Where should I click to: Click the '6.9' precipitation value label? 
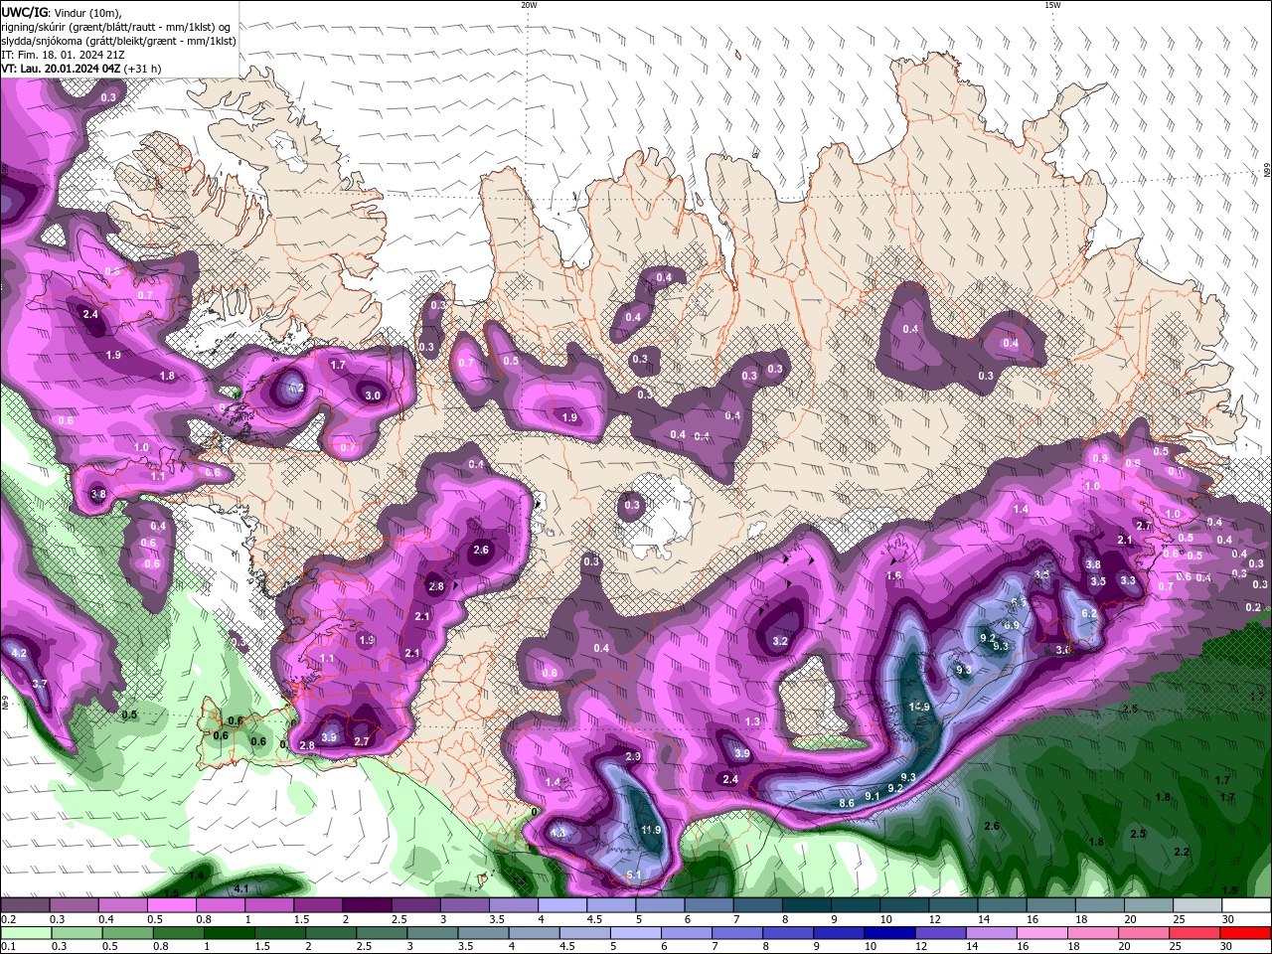click(1012, 625)
